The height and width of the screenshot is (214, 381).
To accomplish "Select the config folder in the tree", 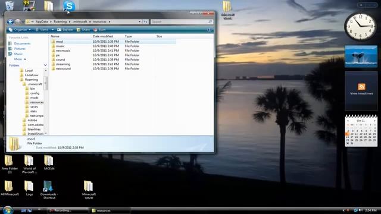I will tap(35, 93).
